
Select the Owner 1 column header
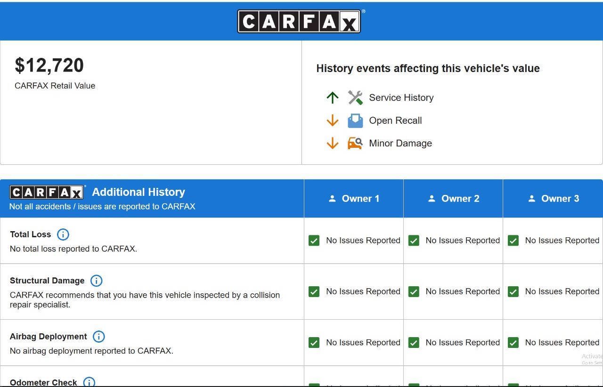[354, 199]
